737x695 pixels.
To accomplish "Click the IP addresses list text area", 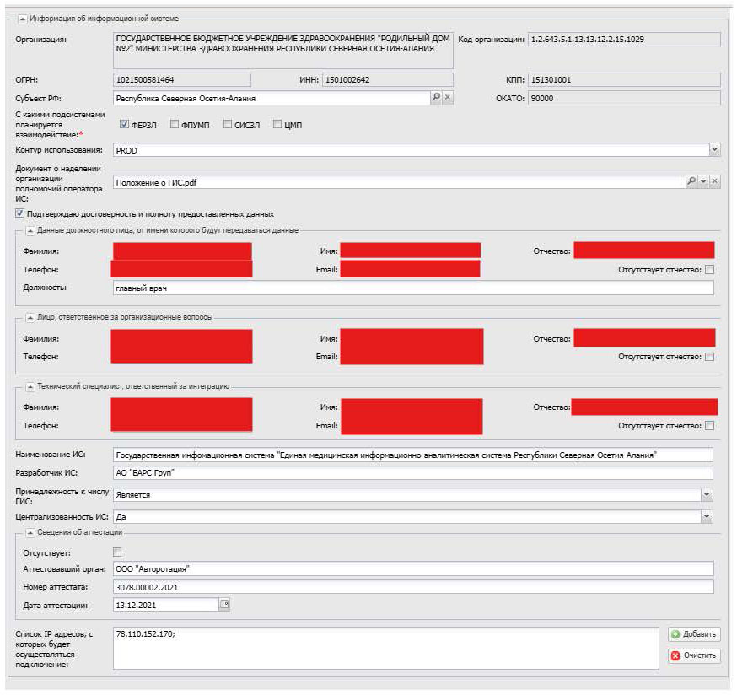I will tap(386, 648).
